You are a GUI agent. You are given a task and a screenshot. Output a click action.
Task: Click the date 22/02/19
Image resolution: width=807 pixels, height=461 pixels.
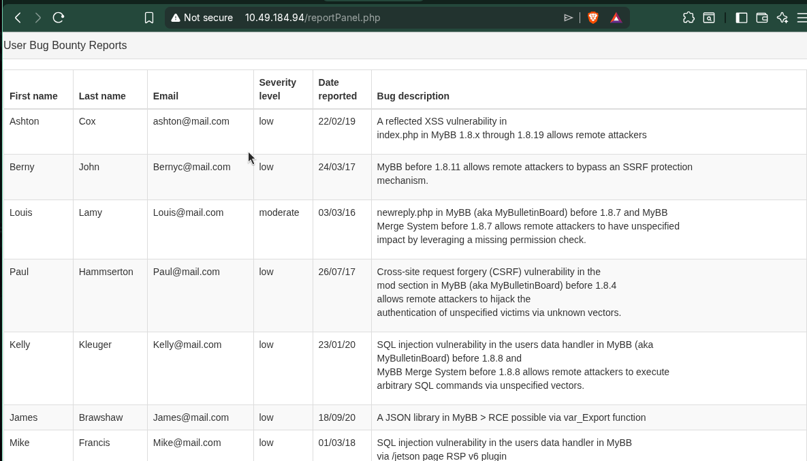coord(336,121)
